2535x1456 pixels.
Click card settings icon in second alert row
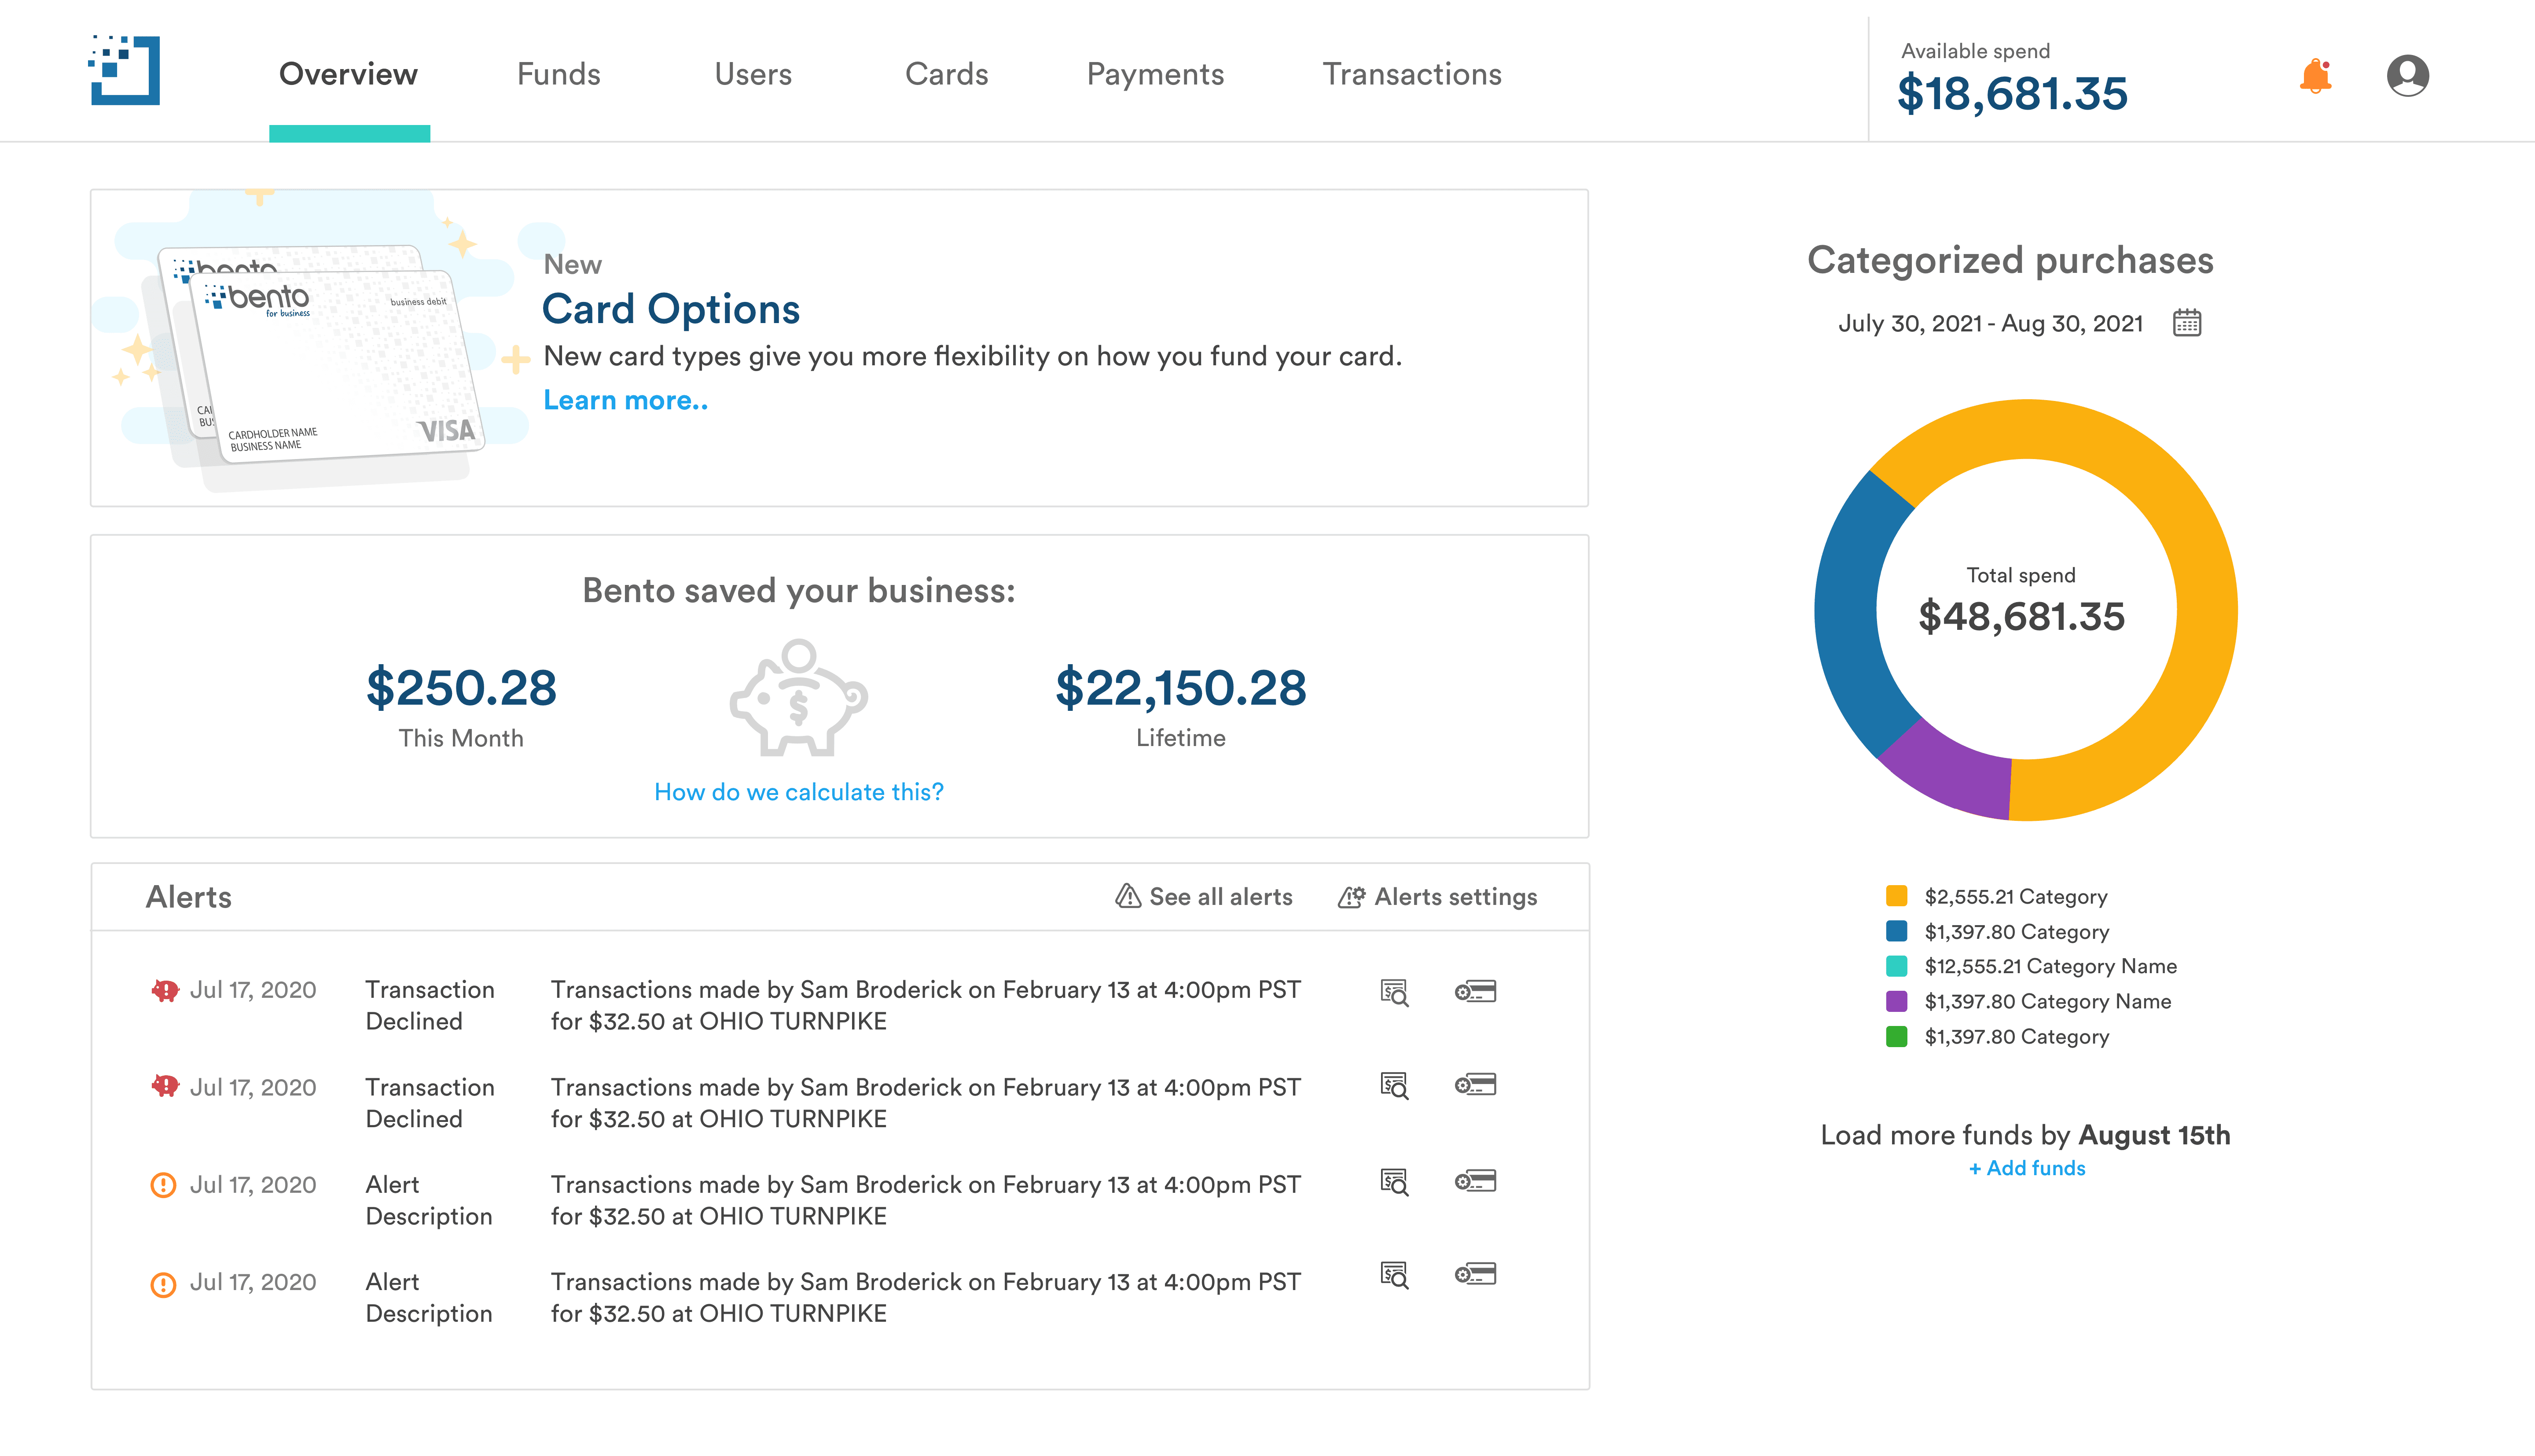point(1474,1084)
